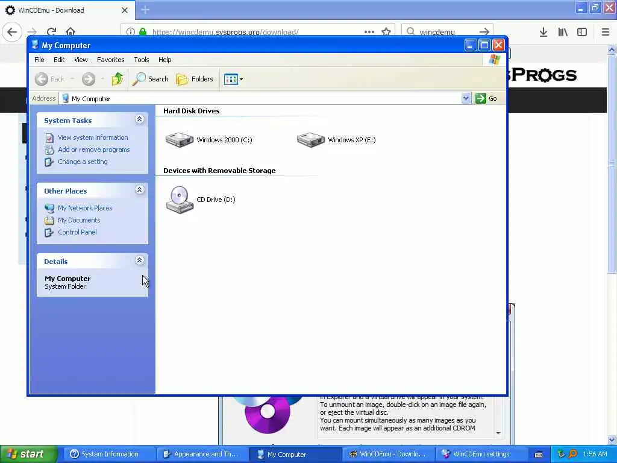Collapse the Other Places panel
617x463 pixels.
point(139,190)
